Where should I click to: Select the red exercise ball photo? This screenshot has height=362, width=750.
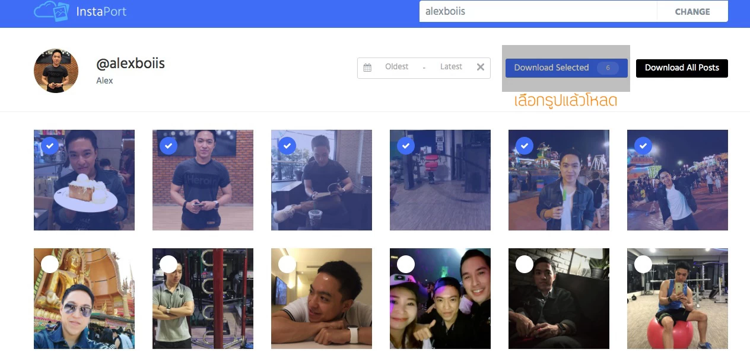pos(643,264)
